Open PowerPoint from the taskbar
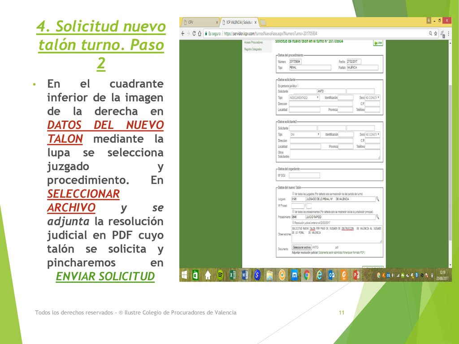The height and width of the screenshot is (344, 459). pyautogui.click(x=356, y=275)
